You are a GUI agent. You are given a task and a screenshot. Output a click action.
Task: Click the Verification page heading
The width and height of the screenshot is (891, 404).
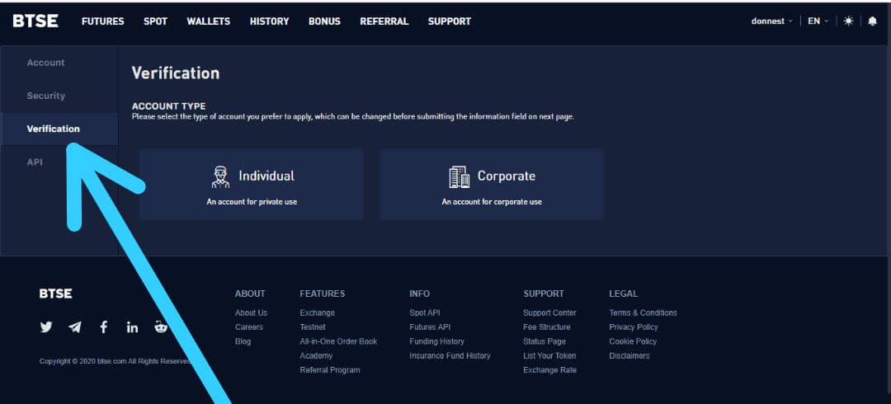tap(176, 73)
